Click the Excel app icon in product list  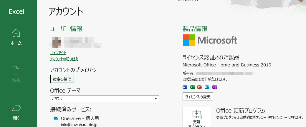point(192,87)
